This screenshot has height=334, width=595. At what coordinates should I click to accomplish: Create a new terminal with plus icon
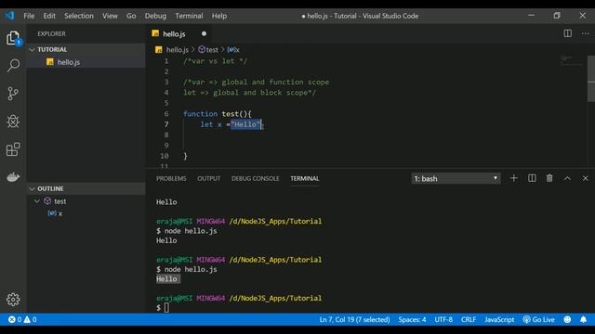514,178
